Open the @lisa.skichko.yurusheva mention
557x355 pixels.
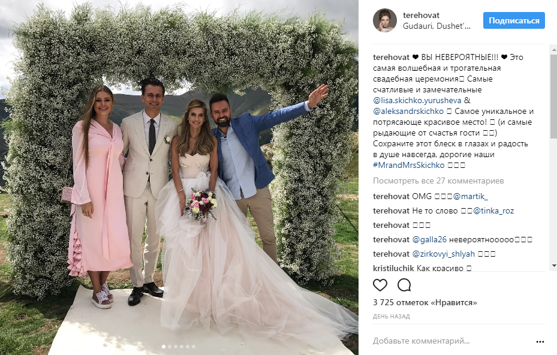click(x=417, y=101)
